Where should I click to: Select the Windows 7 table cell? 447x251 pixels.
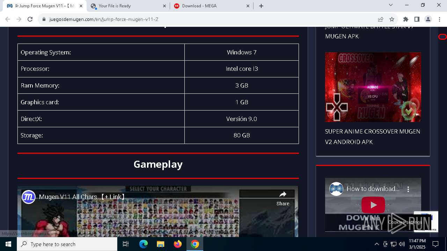tap(242, 52)
